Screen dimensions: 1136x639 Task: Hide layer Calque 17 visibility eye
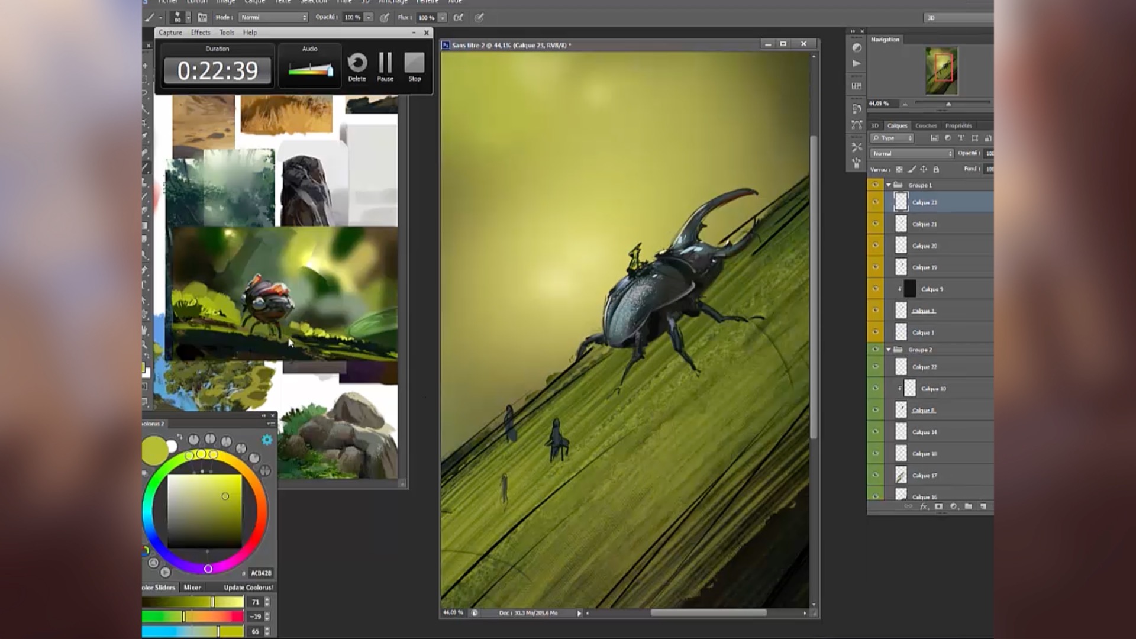click(x=875, y=475)
